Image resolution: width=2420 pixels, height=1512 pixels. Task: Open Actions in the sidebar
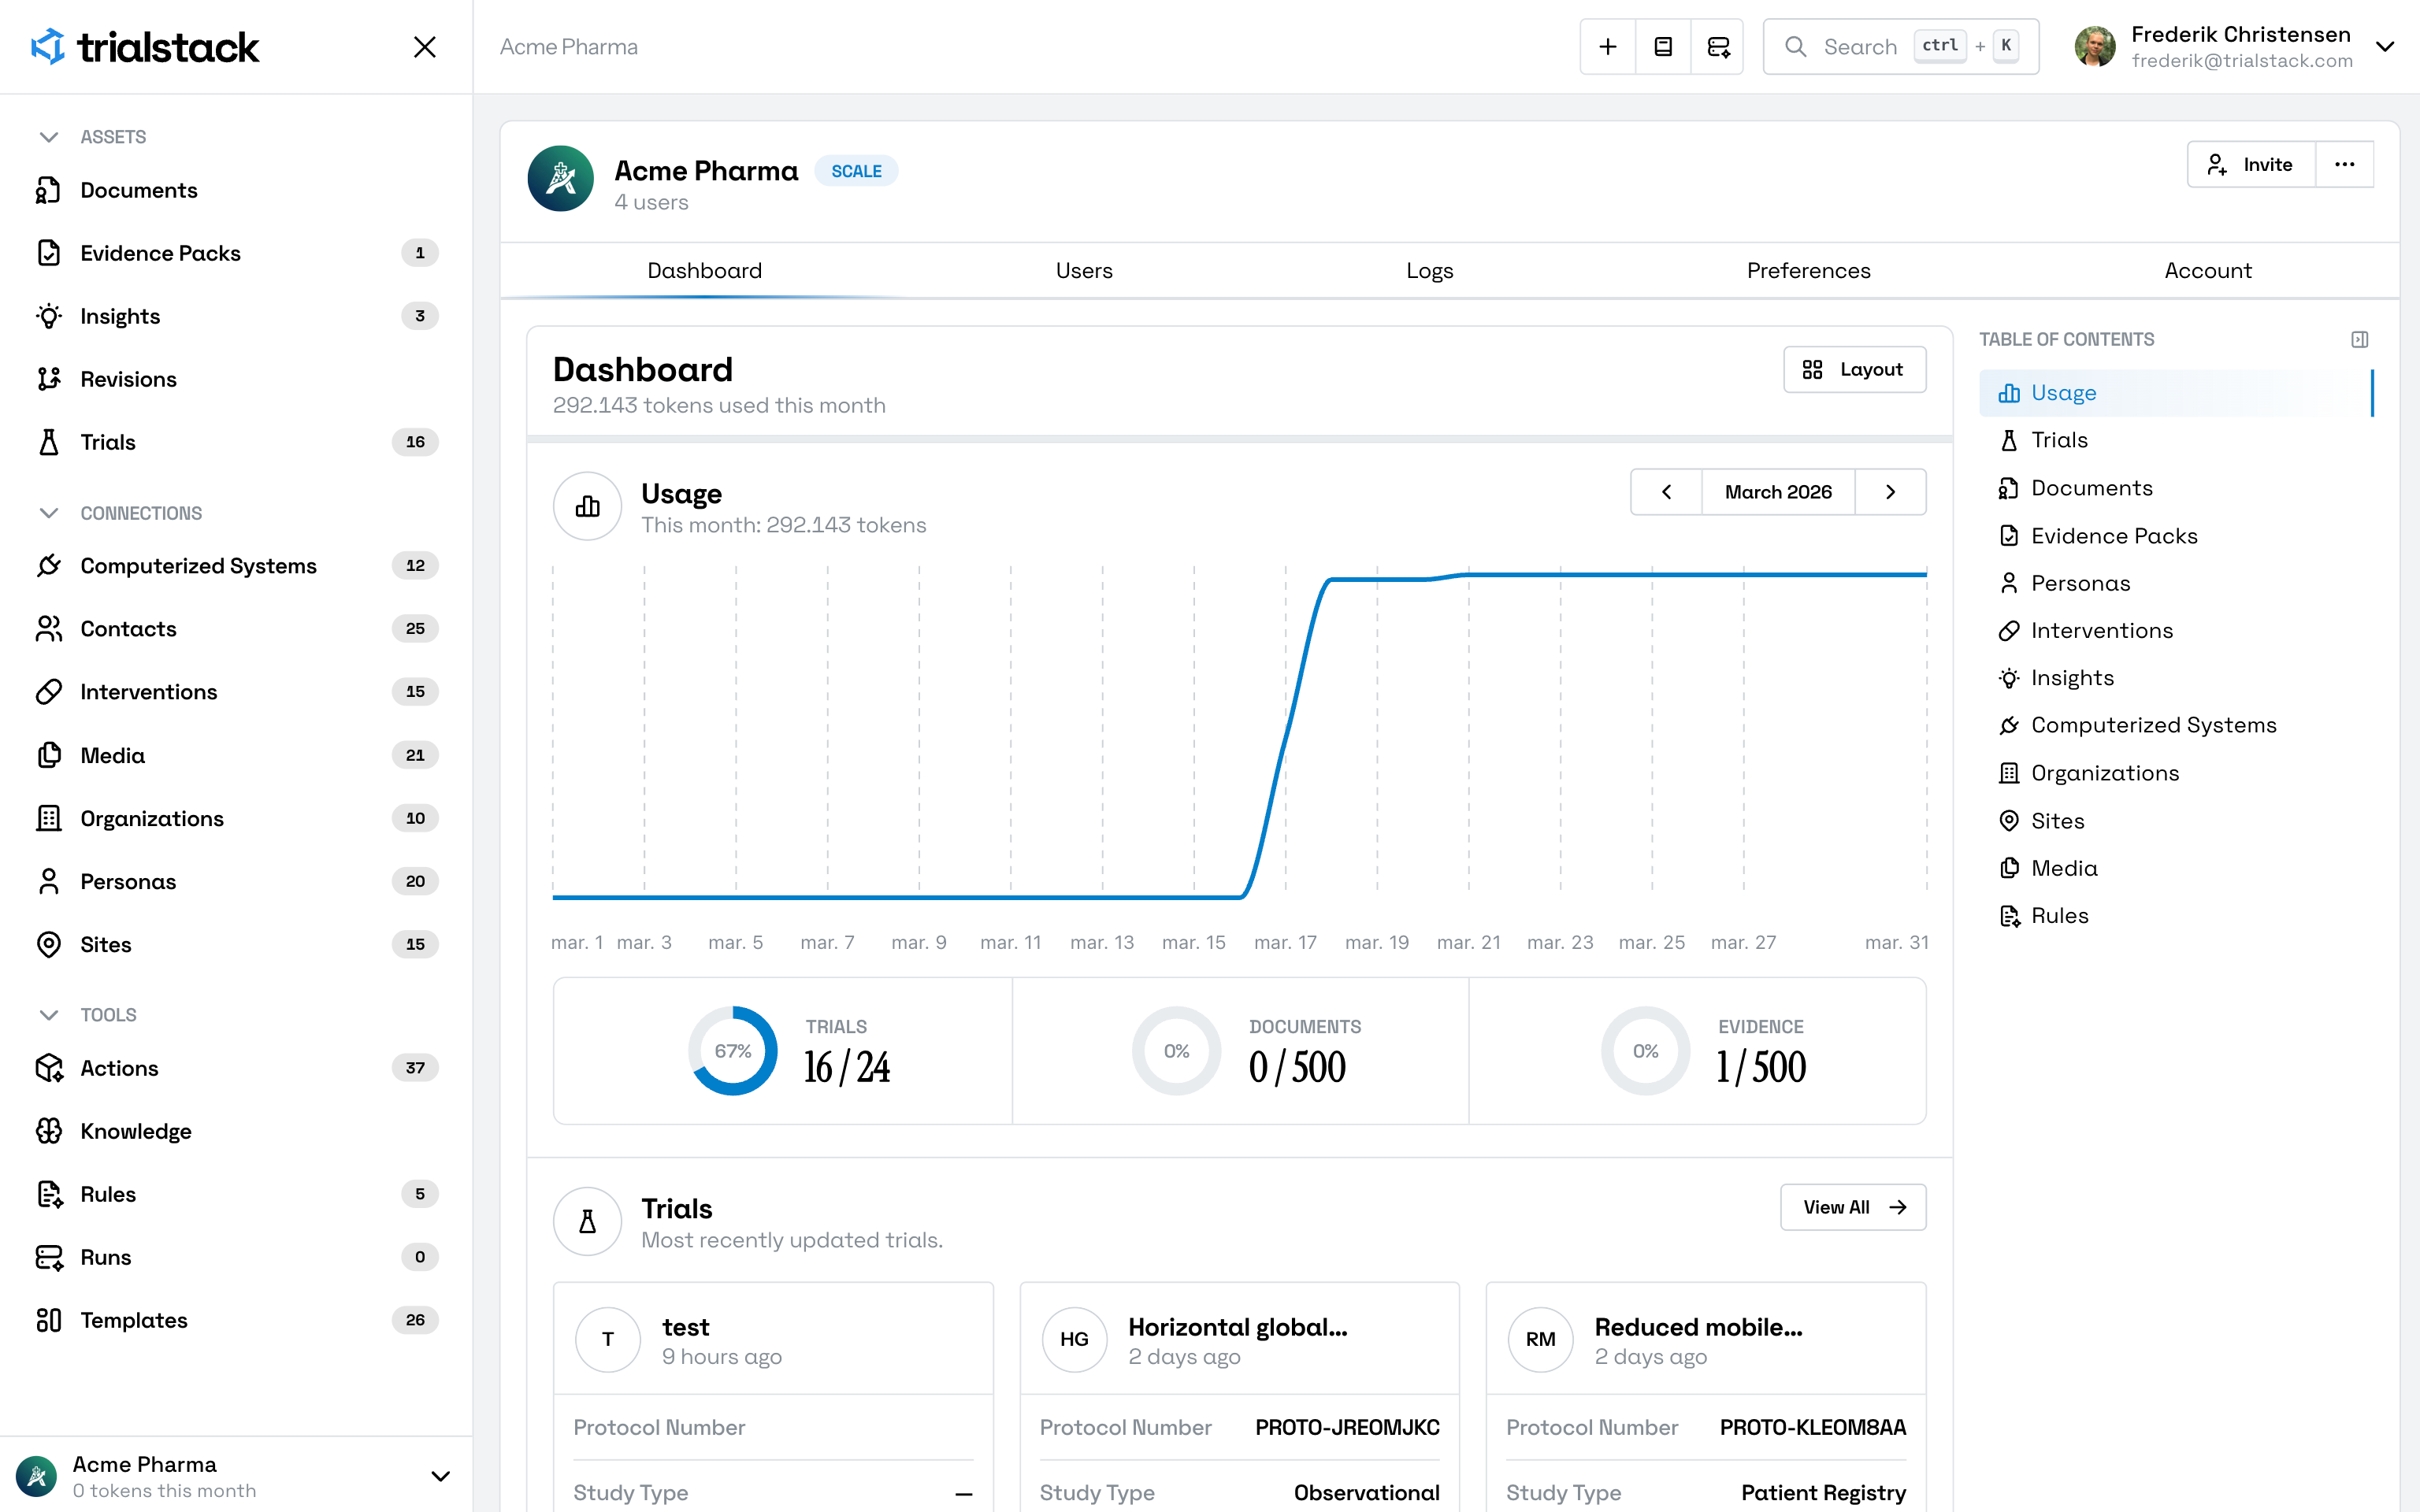pos(236,1068)
